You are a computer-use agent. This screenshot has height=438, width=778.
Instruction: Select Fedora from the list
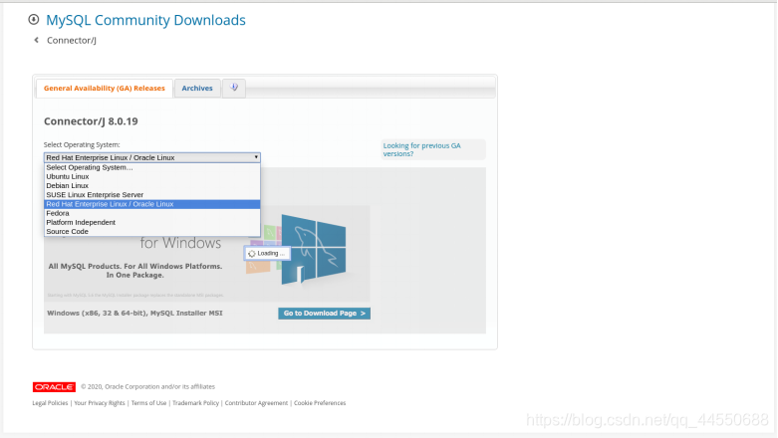(x=151, y=213)
